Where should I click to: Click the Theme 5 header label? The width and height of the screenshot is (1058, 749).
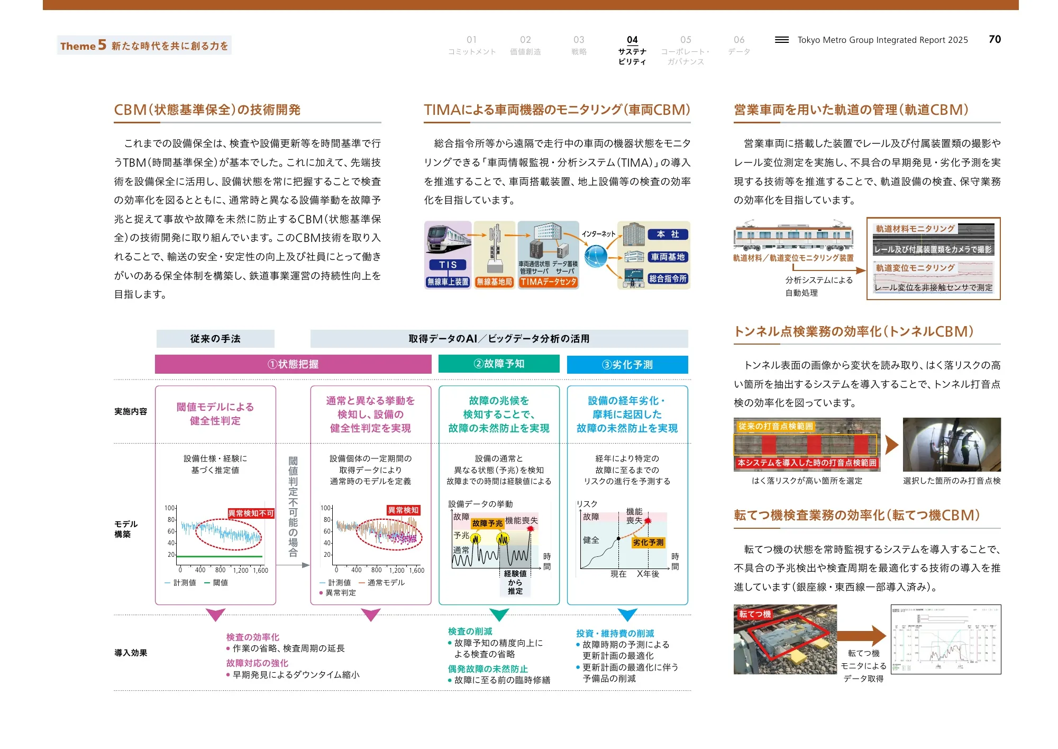tap(144, 46)
